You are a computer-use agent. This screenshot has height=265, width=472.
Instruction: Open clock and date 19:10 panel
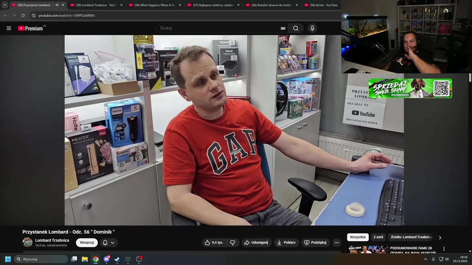[461, 259]
